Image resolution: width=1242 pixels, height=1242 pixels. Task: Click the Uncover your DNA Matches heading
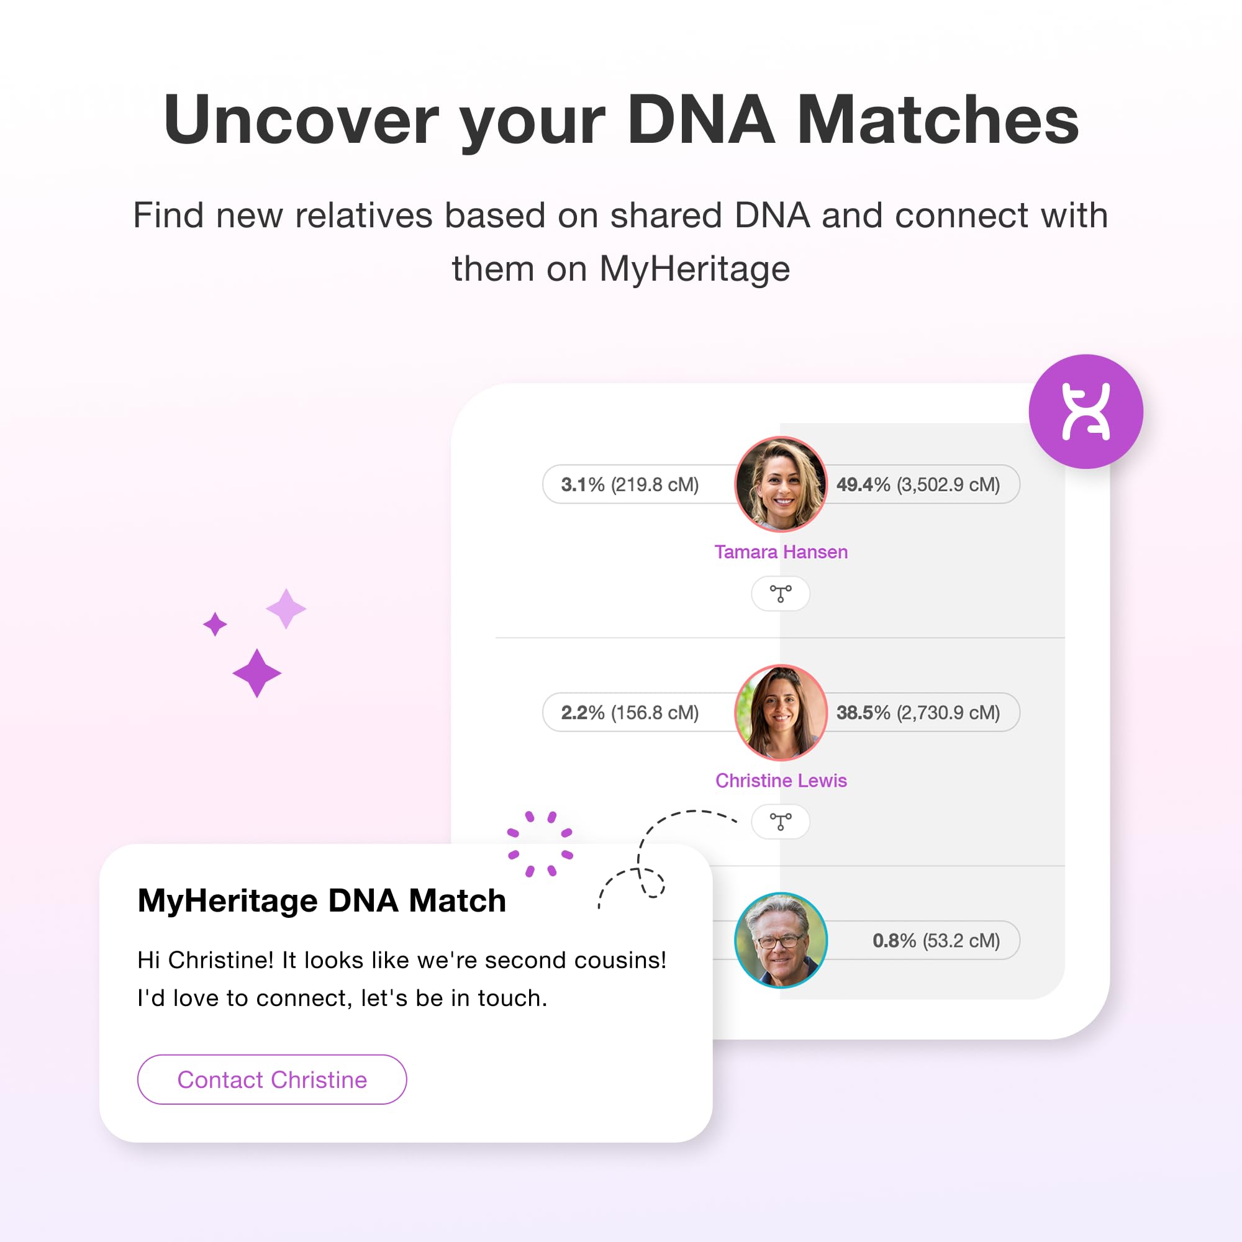click(x=621, y=120)
